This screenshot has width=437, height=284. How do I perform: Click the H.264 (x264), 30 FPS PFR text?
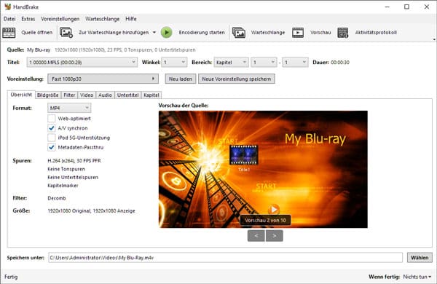pos(74,161)
